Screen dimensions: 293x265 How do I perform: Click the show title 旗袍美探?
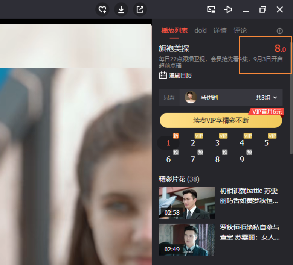(x=174, y=48)
